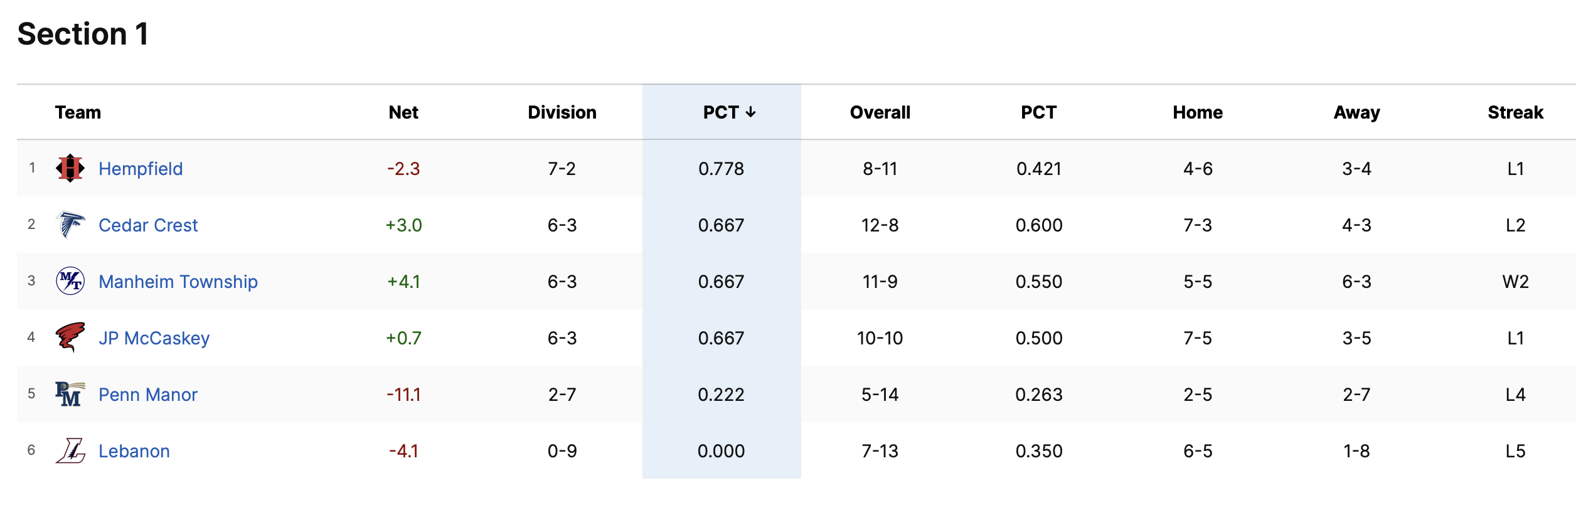Image resolution: width=1576 pixels, height=532 pixels.
Task: Click the Cedar Crest falcon logo
Action: (70, 225)
